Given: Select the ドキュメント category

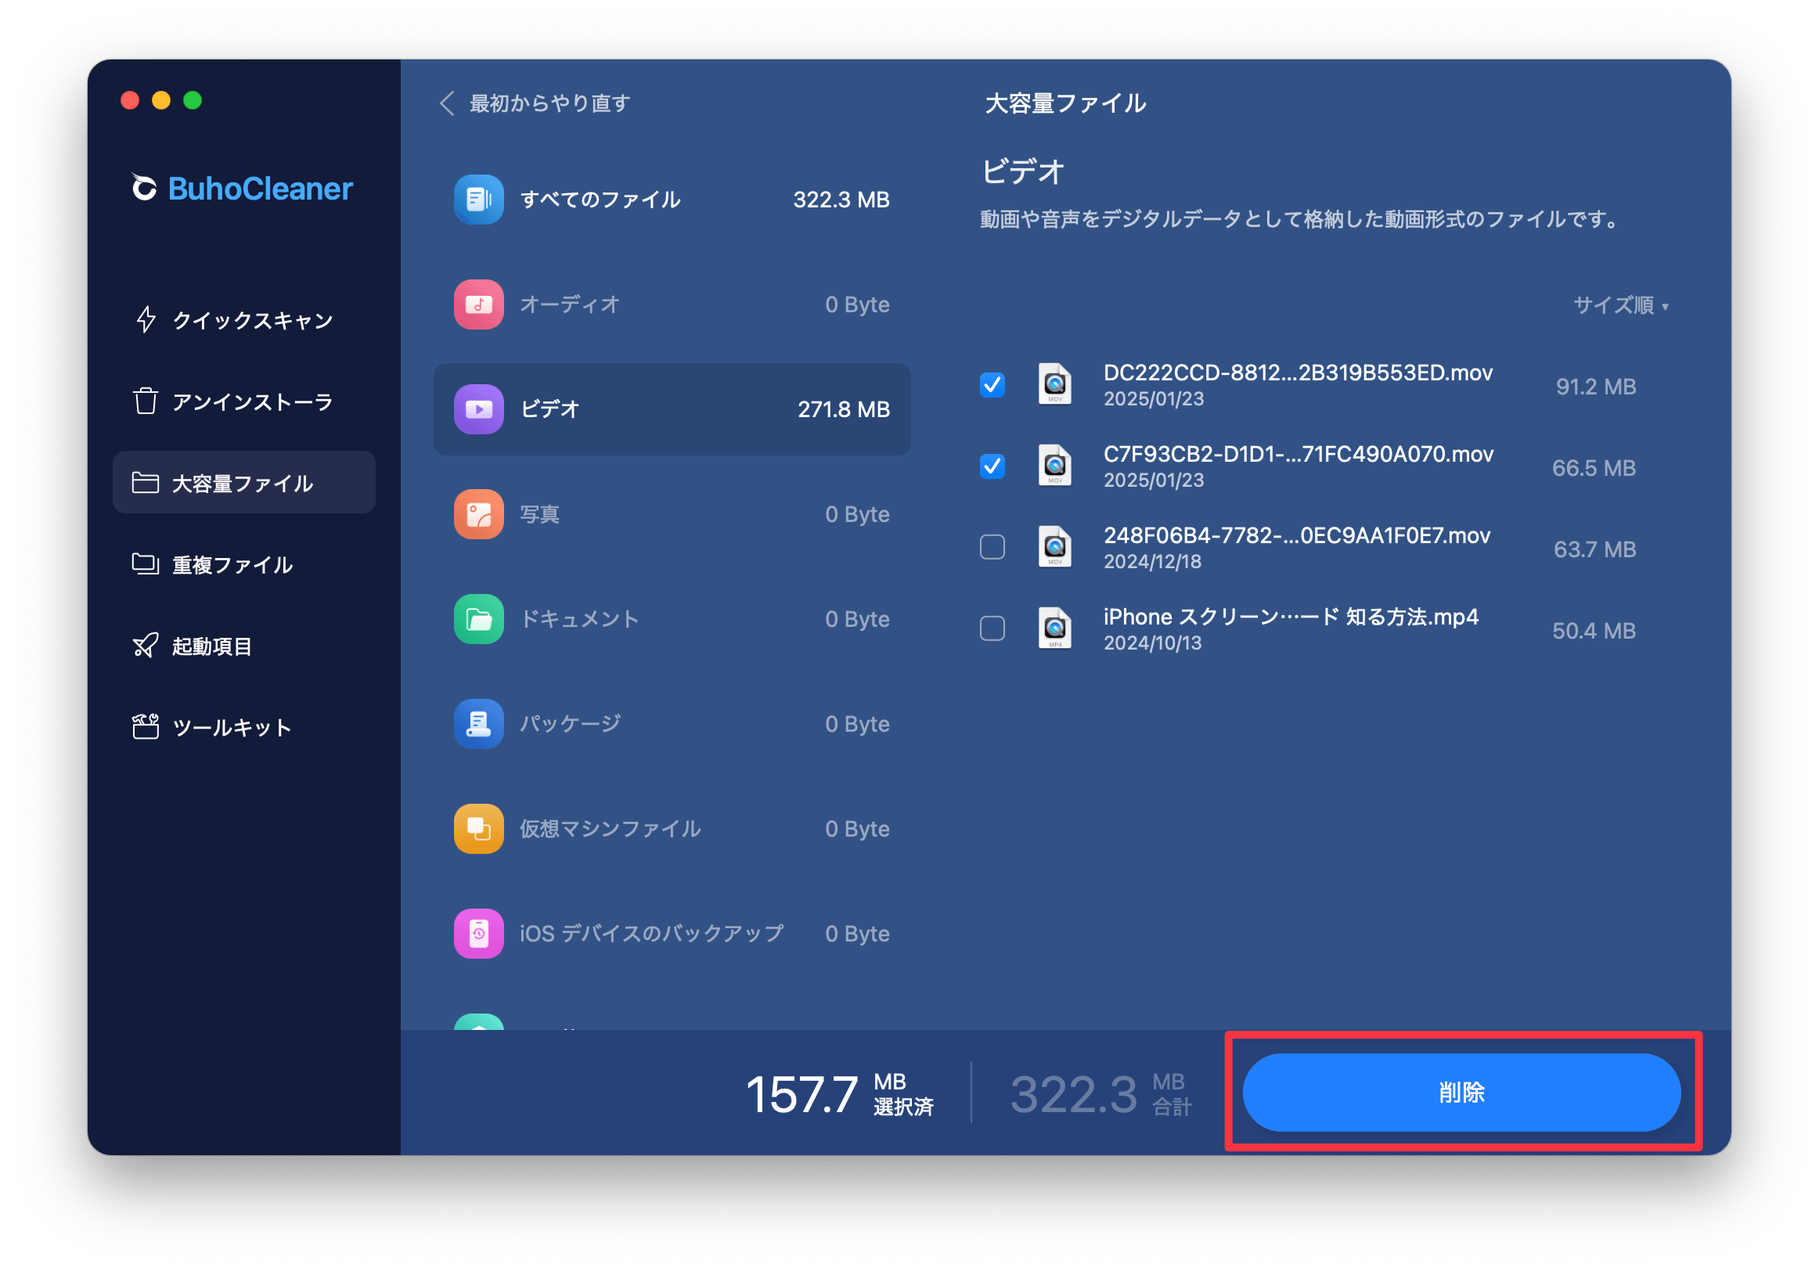Looking at the screenshot, I should [672, 619].
